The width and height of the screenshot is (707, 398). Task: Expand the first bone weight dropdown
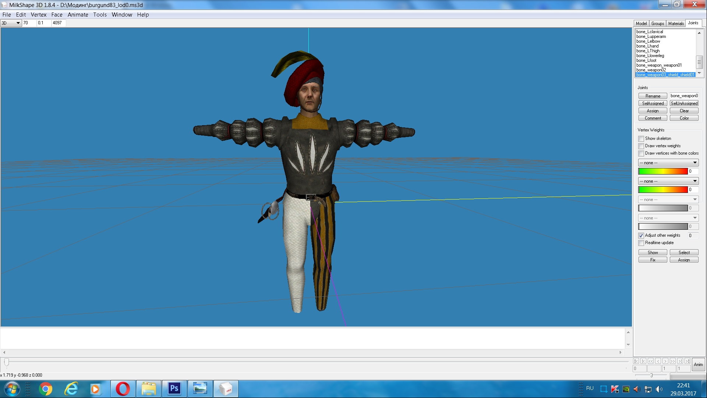pos(668,163)
